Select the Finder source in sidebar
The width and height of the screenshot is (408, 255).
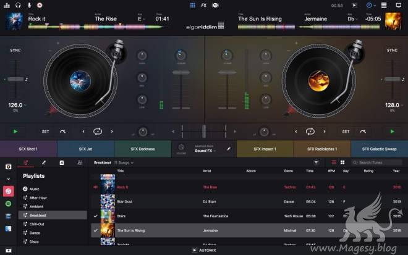pos(8,228)
